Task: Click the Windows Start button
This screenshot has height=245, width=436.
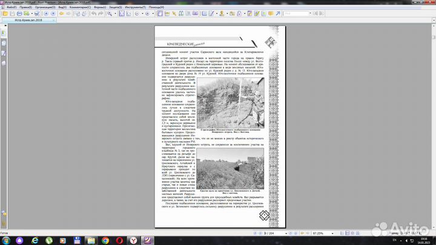Action: point(5,240)
